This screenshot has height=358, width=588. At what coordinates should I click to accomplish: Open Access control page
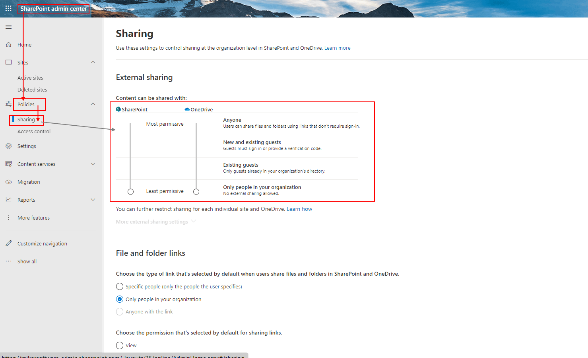tap(34, 132)
